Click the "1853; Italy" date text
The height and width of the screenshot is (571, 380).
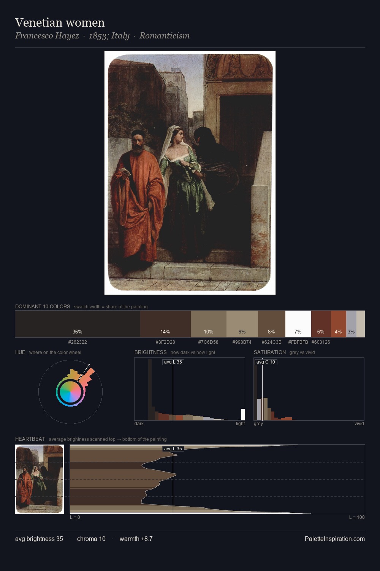click(109, 36)
